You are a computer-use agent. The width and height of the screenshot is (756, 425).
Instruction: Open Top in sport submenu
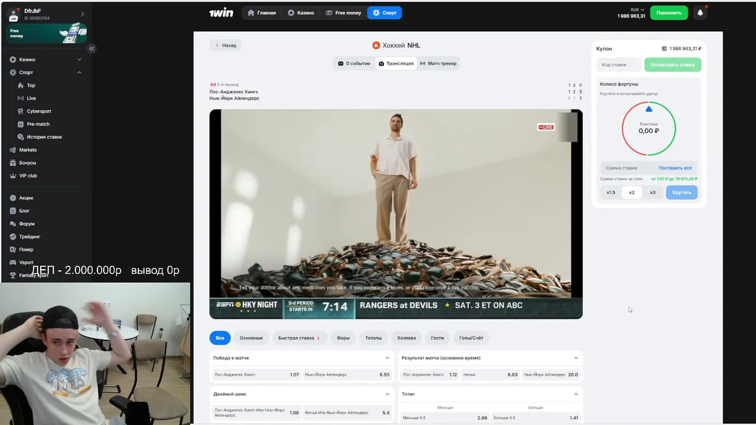coord(31,86)
